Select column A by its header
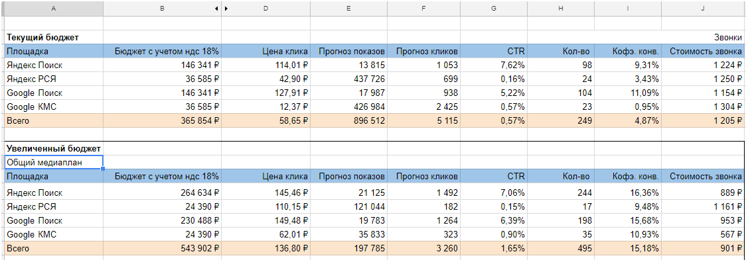 (x=53, y=8)
